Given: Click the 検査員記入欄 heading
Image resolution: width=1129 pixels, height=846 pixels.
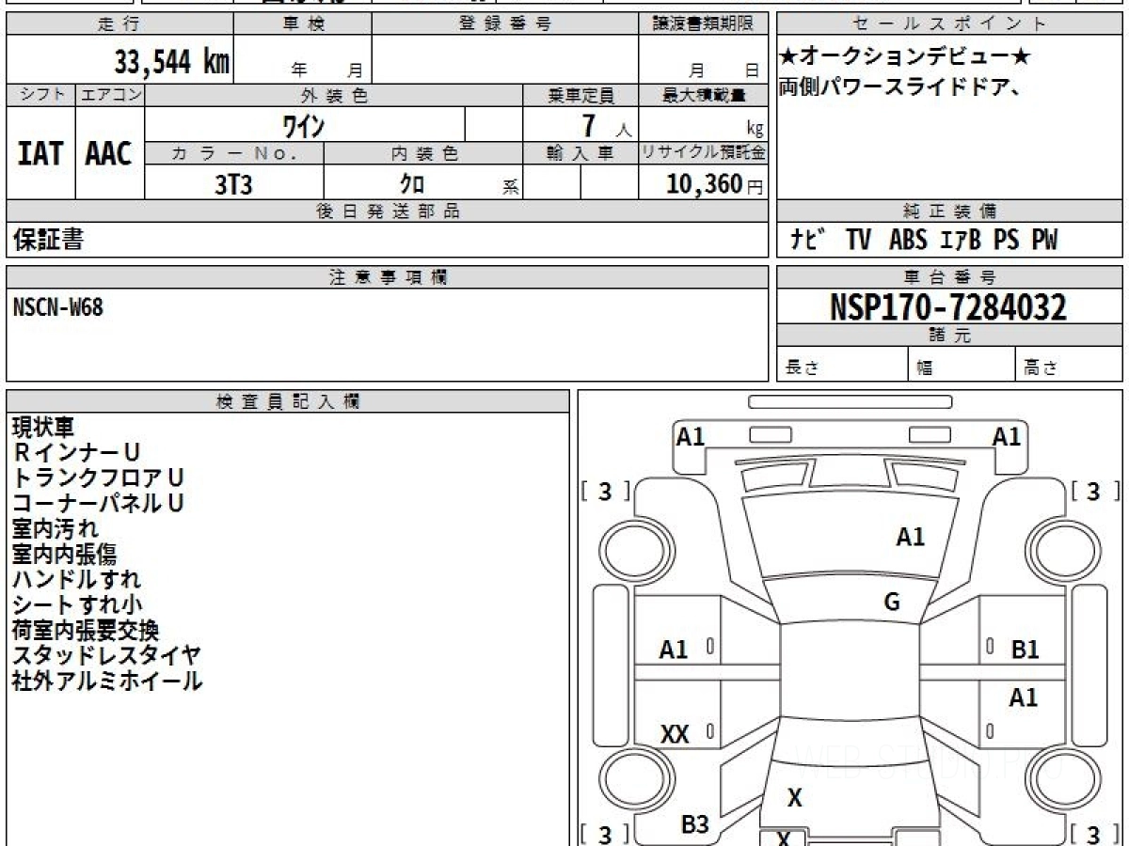Looking at the screenshot, I should tap(288, 401).
